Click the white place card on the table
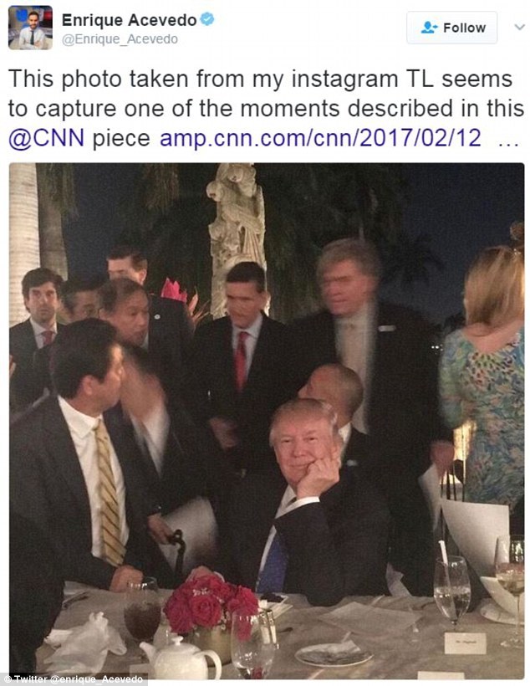 point(465,643)
